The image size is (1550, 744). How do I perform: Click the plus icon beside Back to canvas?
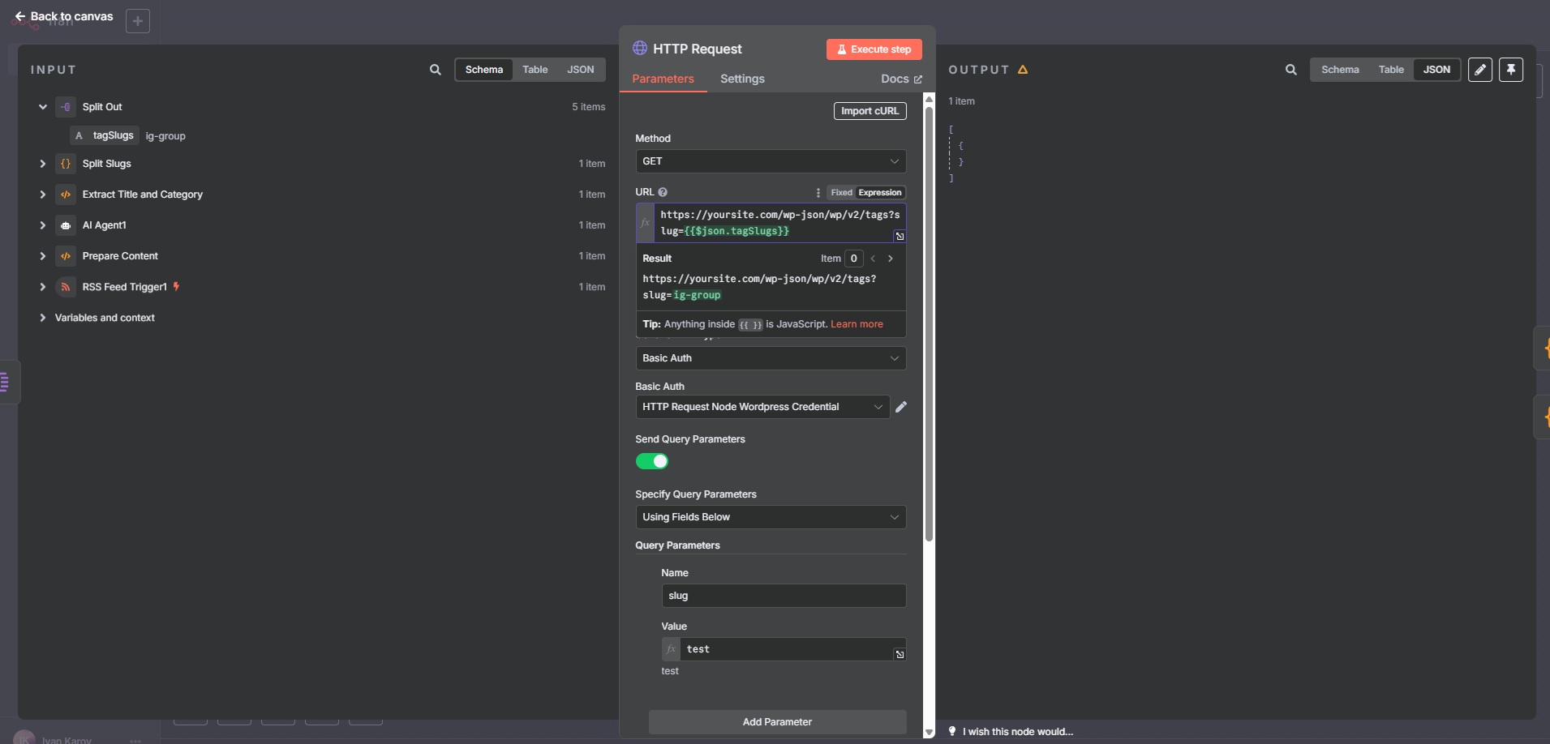138,21
